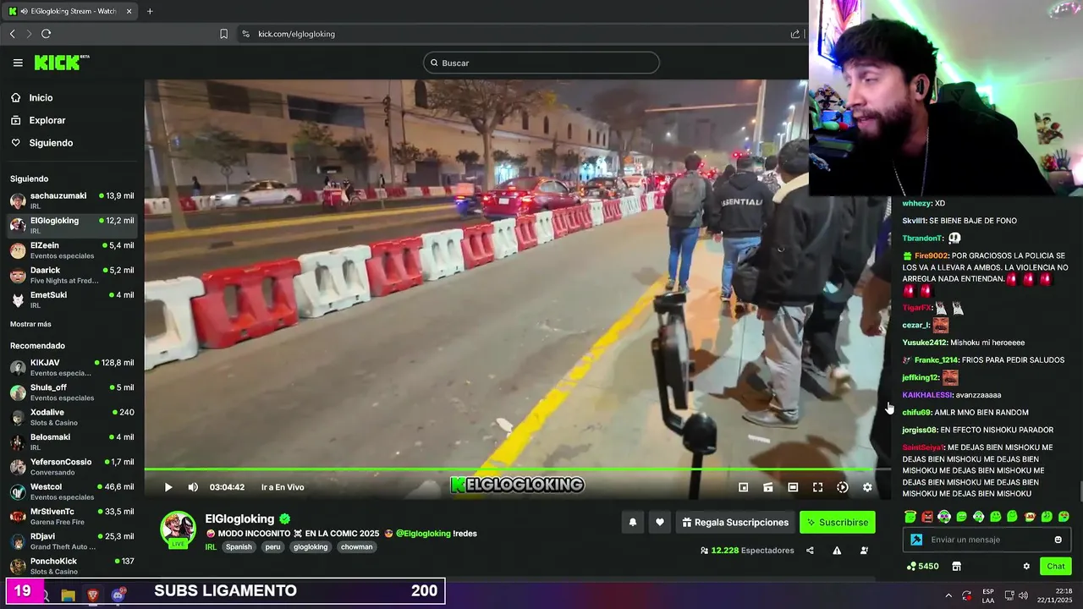Click the Spanish tag under the stream title
This screenshot has height=609, width=1083.
239,547
